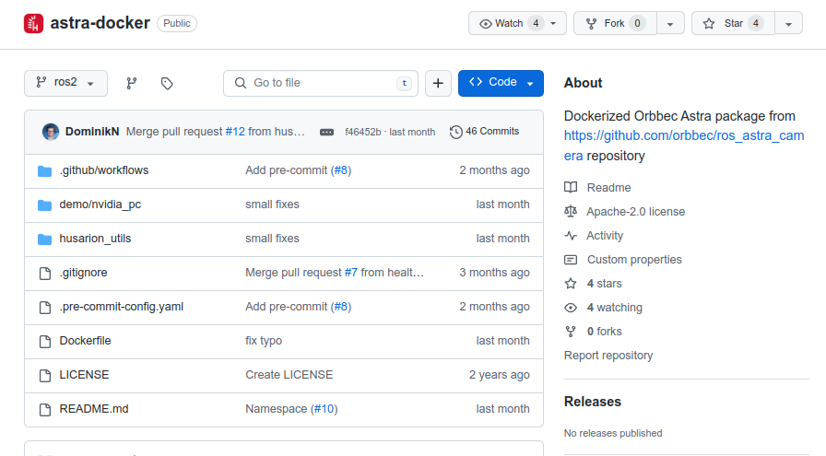Click the README.md file icon

pyautogui.click(x=45, y=410)
